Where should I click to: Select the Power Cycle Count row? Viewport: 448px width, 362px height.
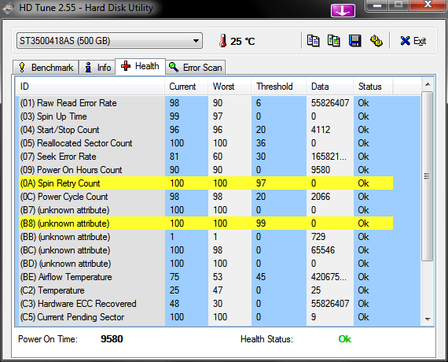[207, 197]
